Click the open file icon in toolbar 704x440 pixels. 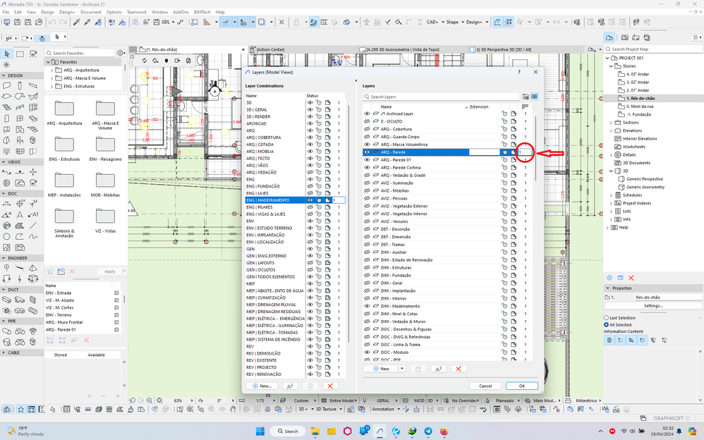click(39, 22)
